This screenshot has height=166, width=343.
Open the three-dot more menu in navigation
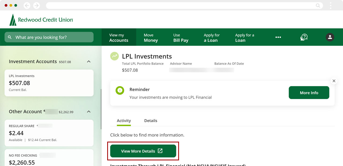coord(278,37)
